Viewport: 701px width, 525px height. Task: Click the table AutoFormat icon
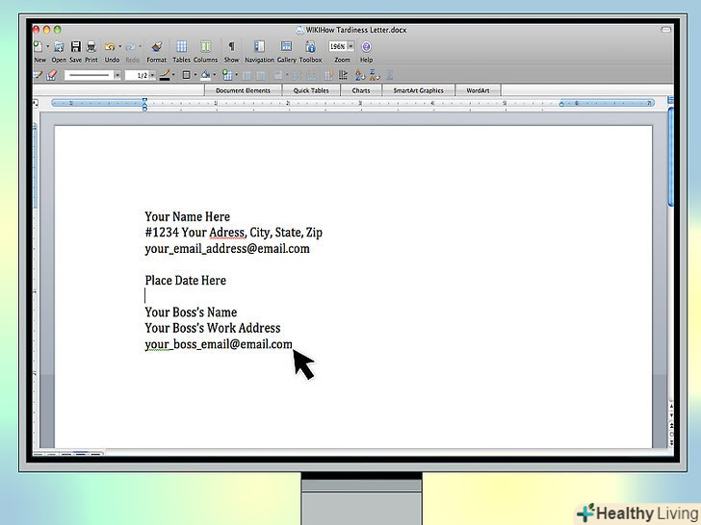tap(329, 75)
